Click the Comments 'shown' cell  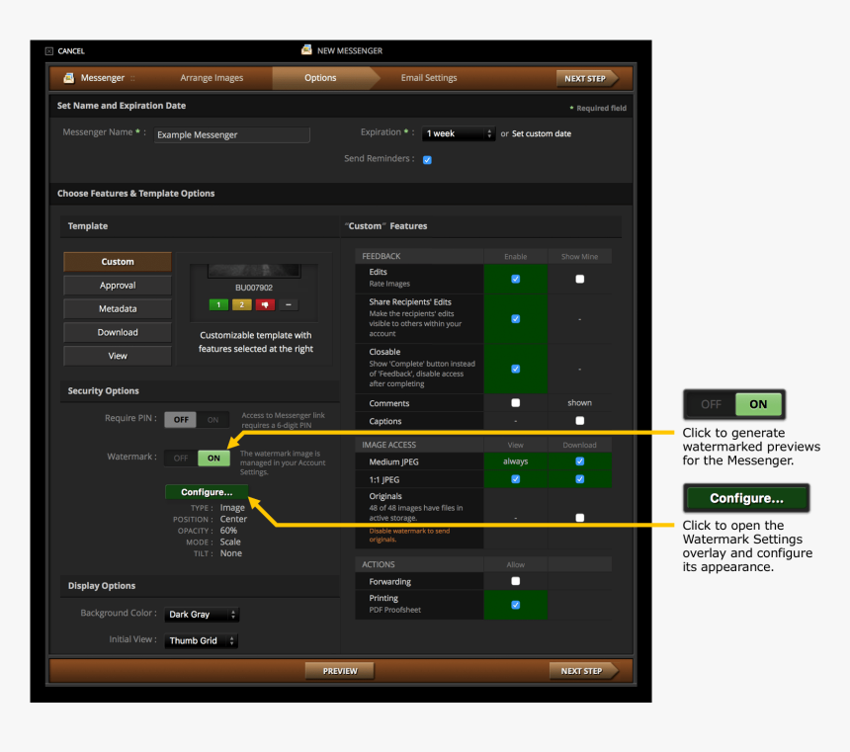[x=579, y=403]
